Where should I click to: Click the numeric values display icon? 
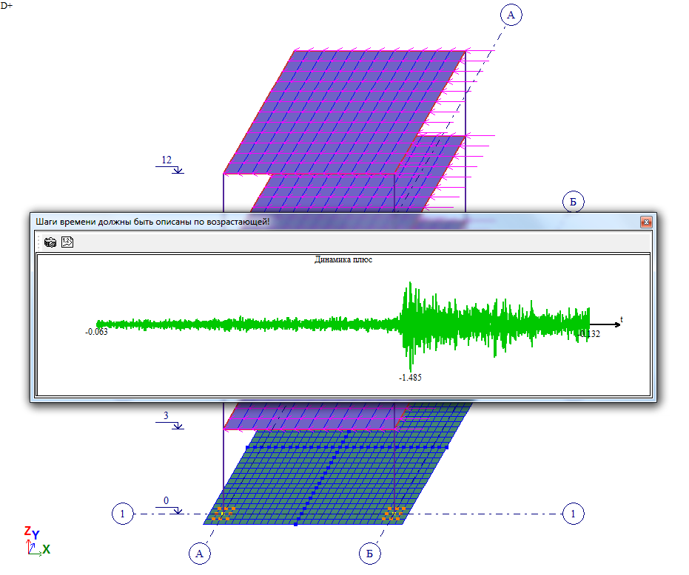pos(67,242)
